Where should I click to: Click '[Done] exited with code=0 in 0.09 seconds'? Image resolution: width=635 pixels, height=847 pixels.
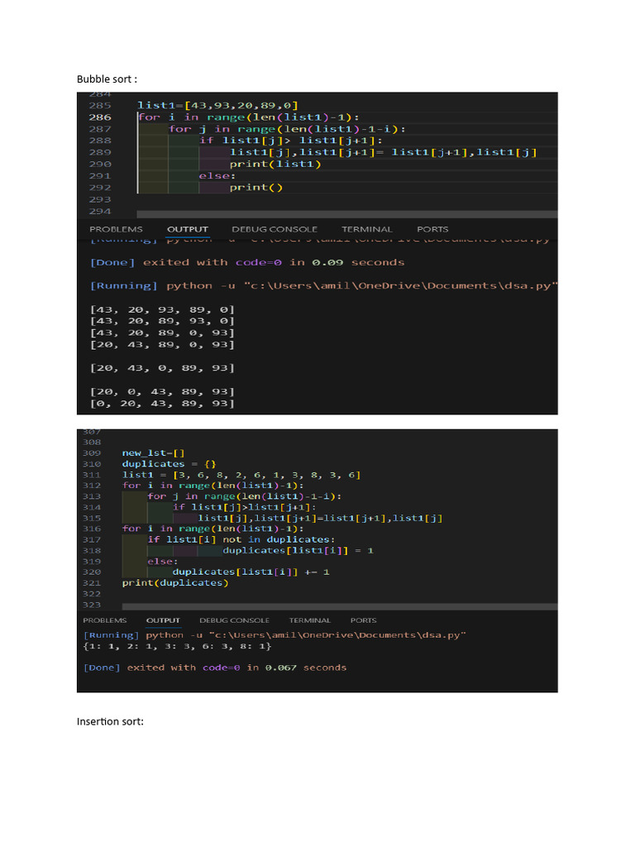point(246,262)
